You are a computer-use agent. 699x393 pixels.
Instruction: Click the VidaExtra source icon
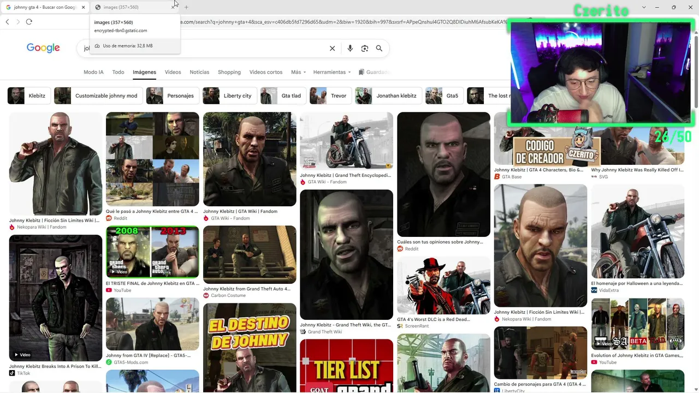click(x=594, y=290)
